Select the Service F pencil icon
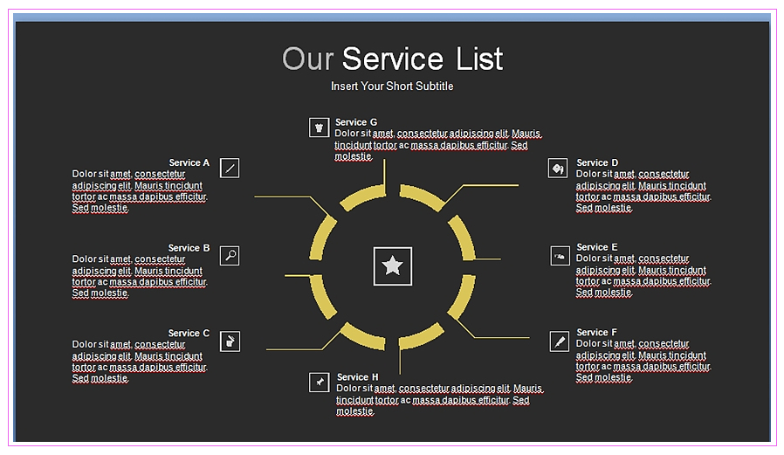The width and height of the screenshot is (784, 455). pos(560,341)
